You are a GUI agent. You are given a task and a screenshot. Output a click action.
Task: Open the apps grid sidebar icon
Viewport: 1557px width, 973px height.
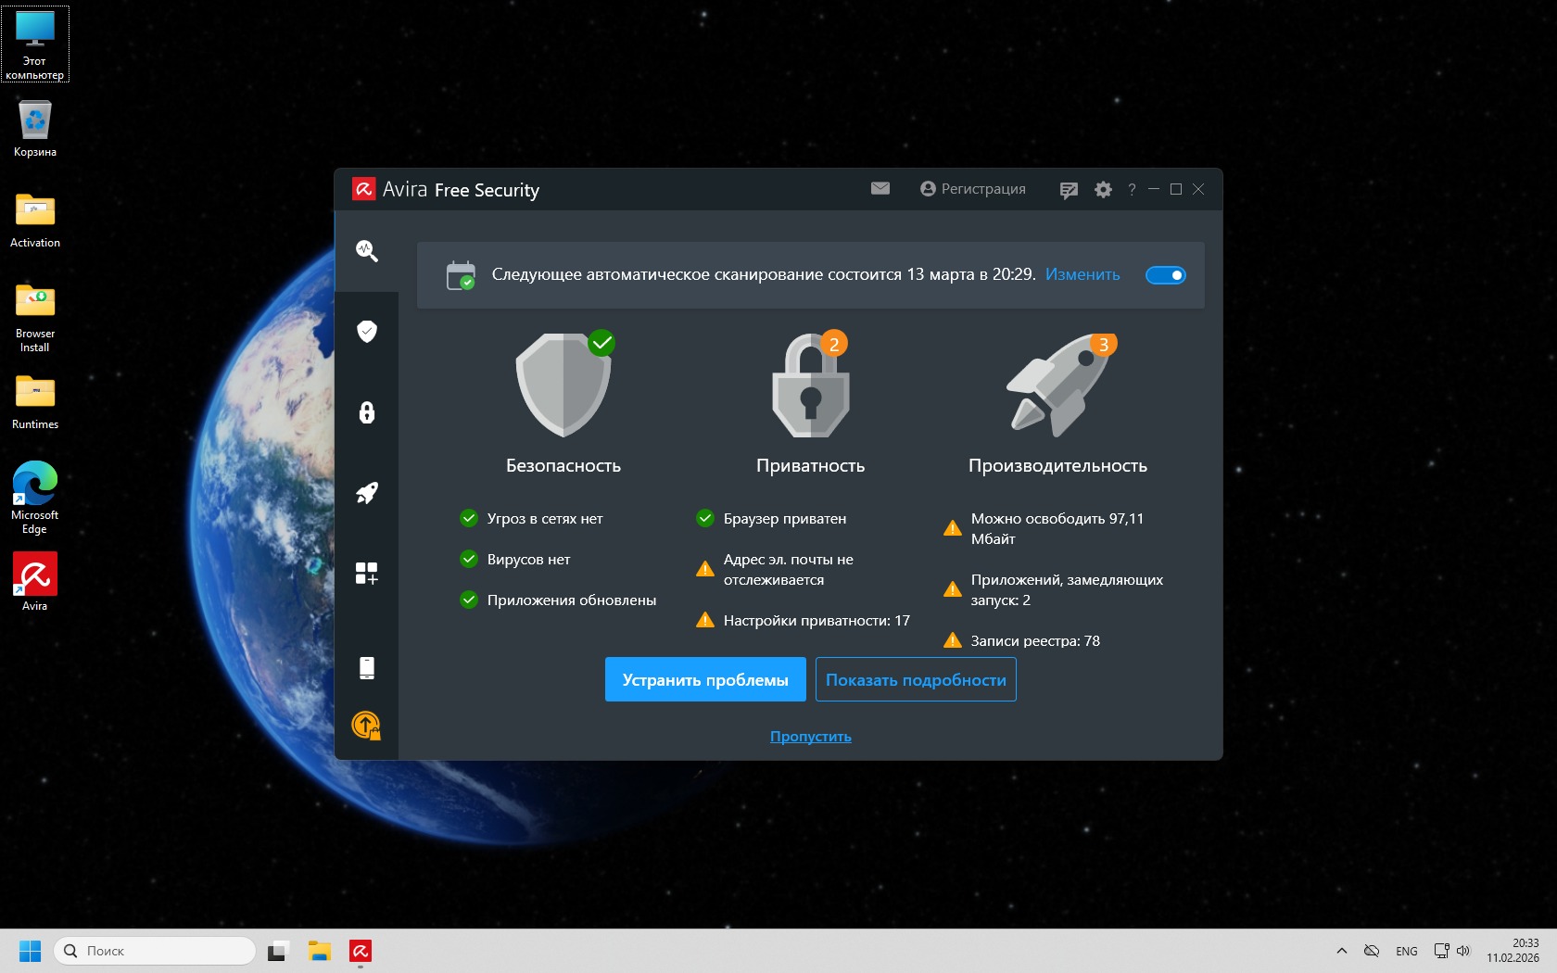pyautogui.click(x=366, y=574)
